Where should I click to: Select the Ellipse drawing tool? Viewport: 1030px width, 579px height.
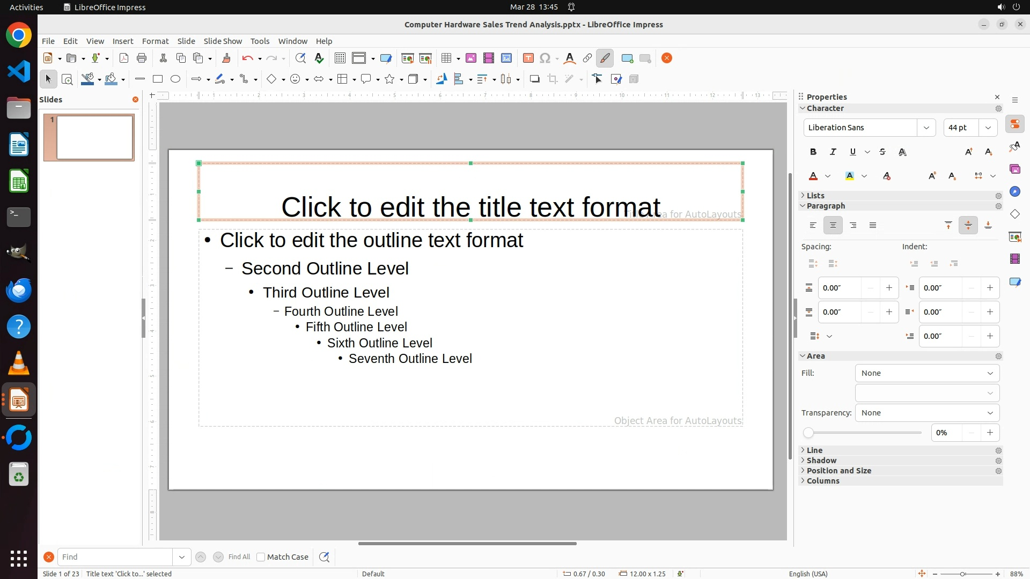pos(175,79)
